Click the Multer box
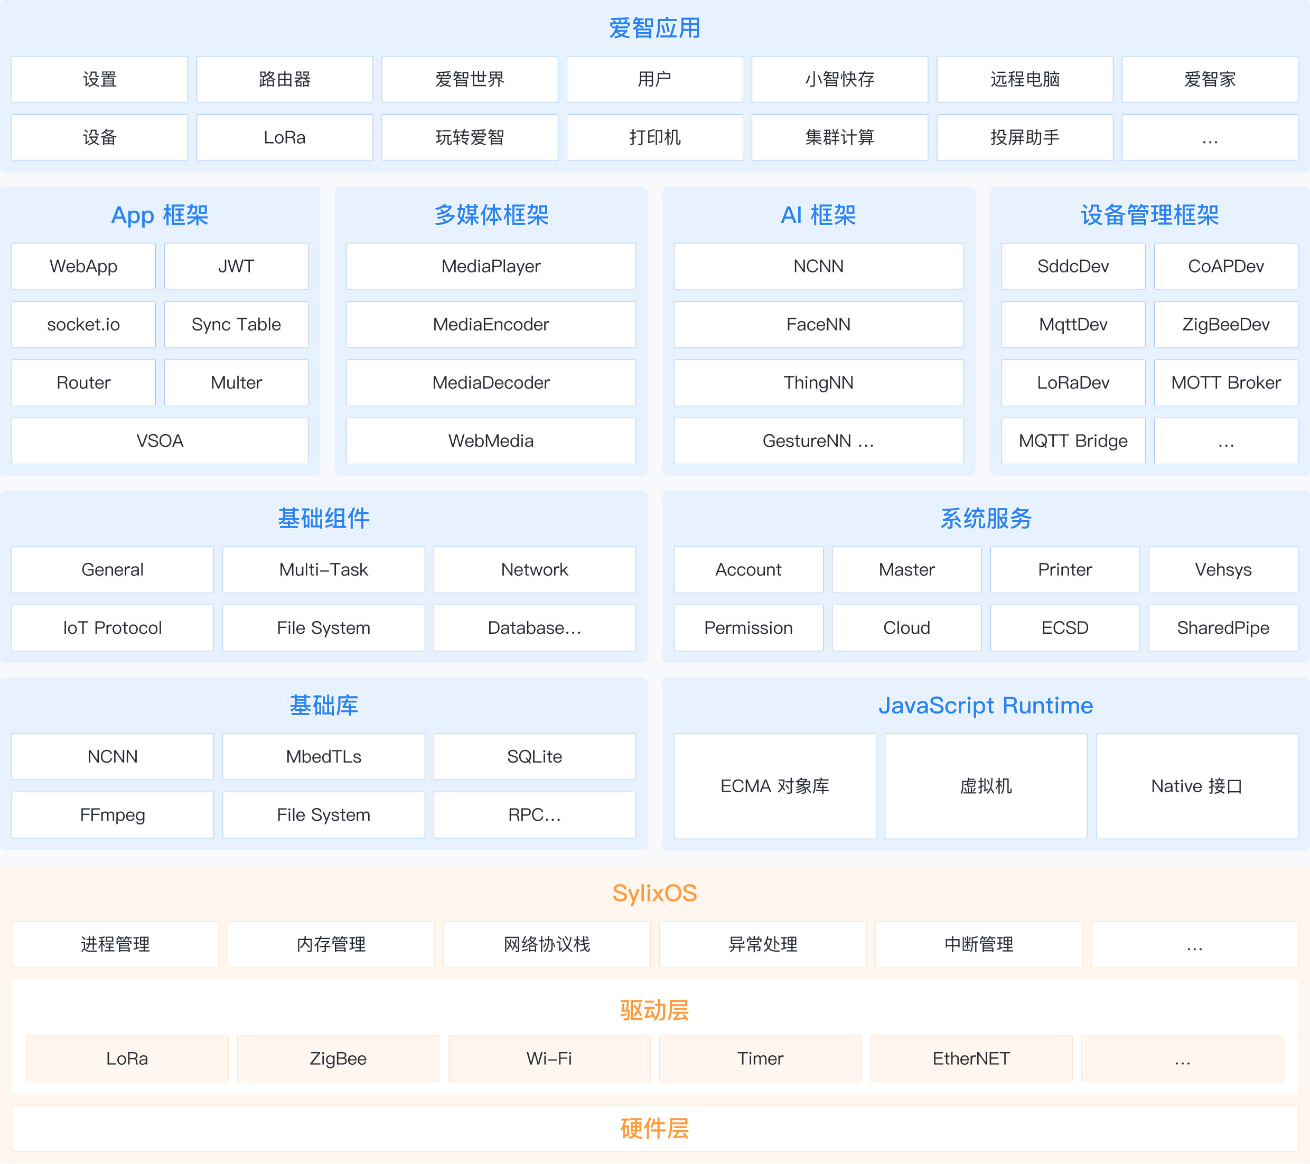This screenshot has height=1164, width=1310. pyautogui.click(x=237, y=383)
